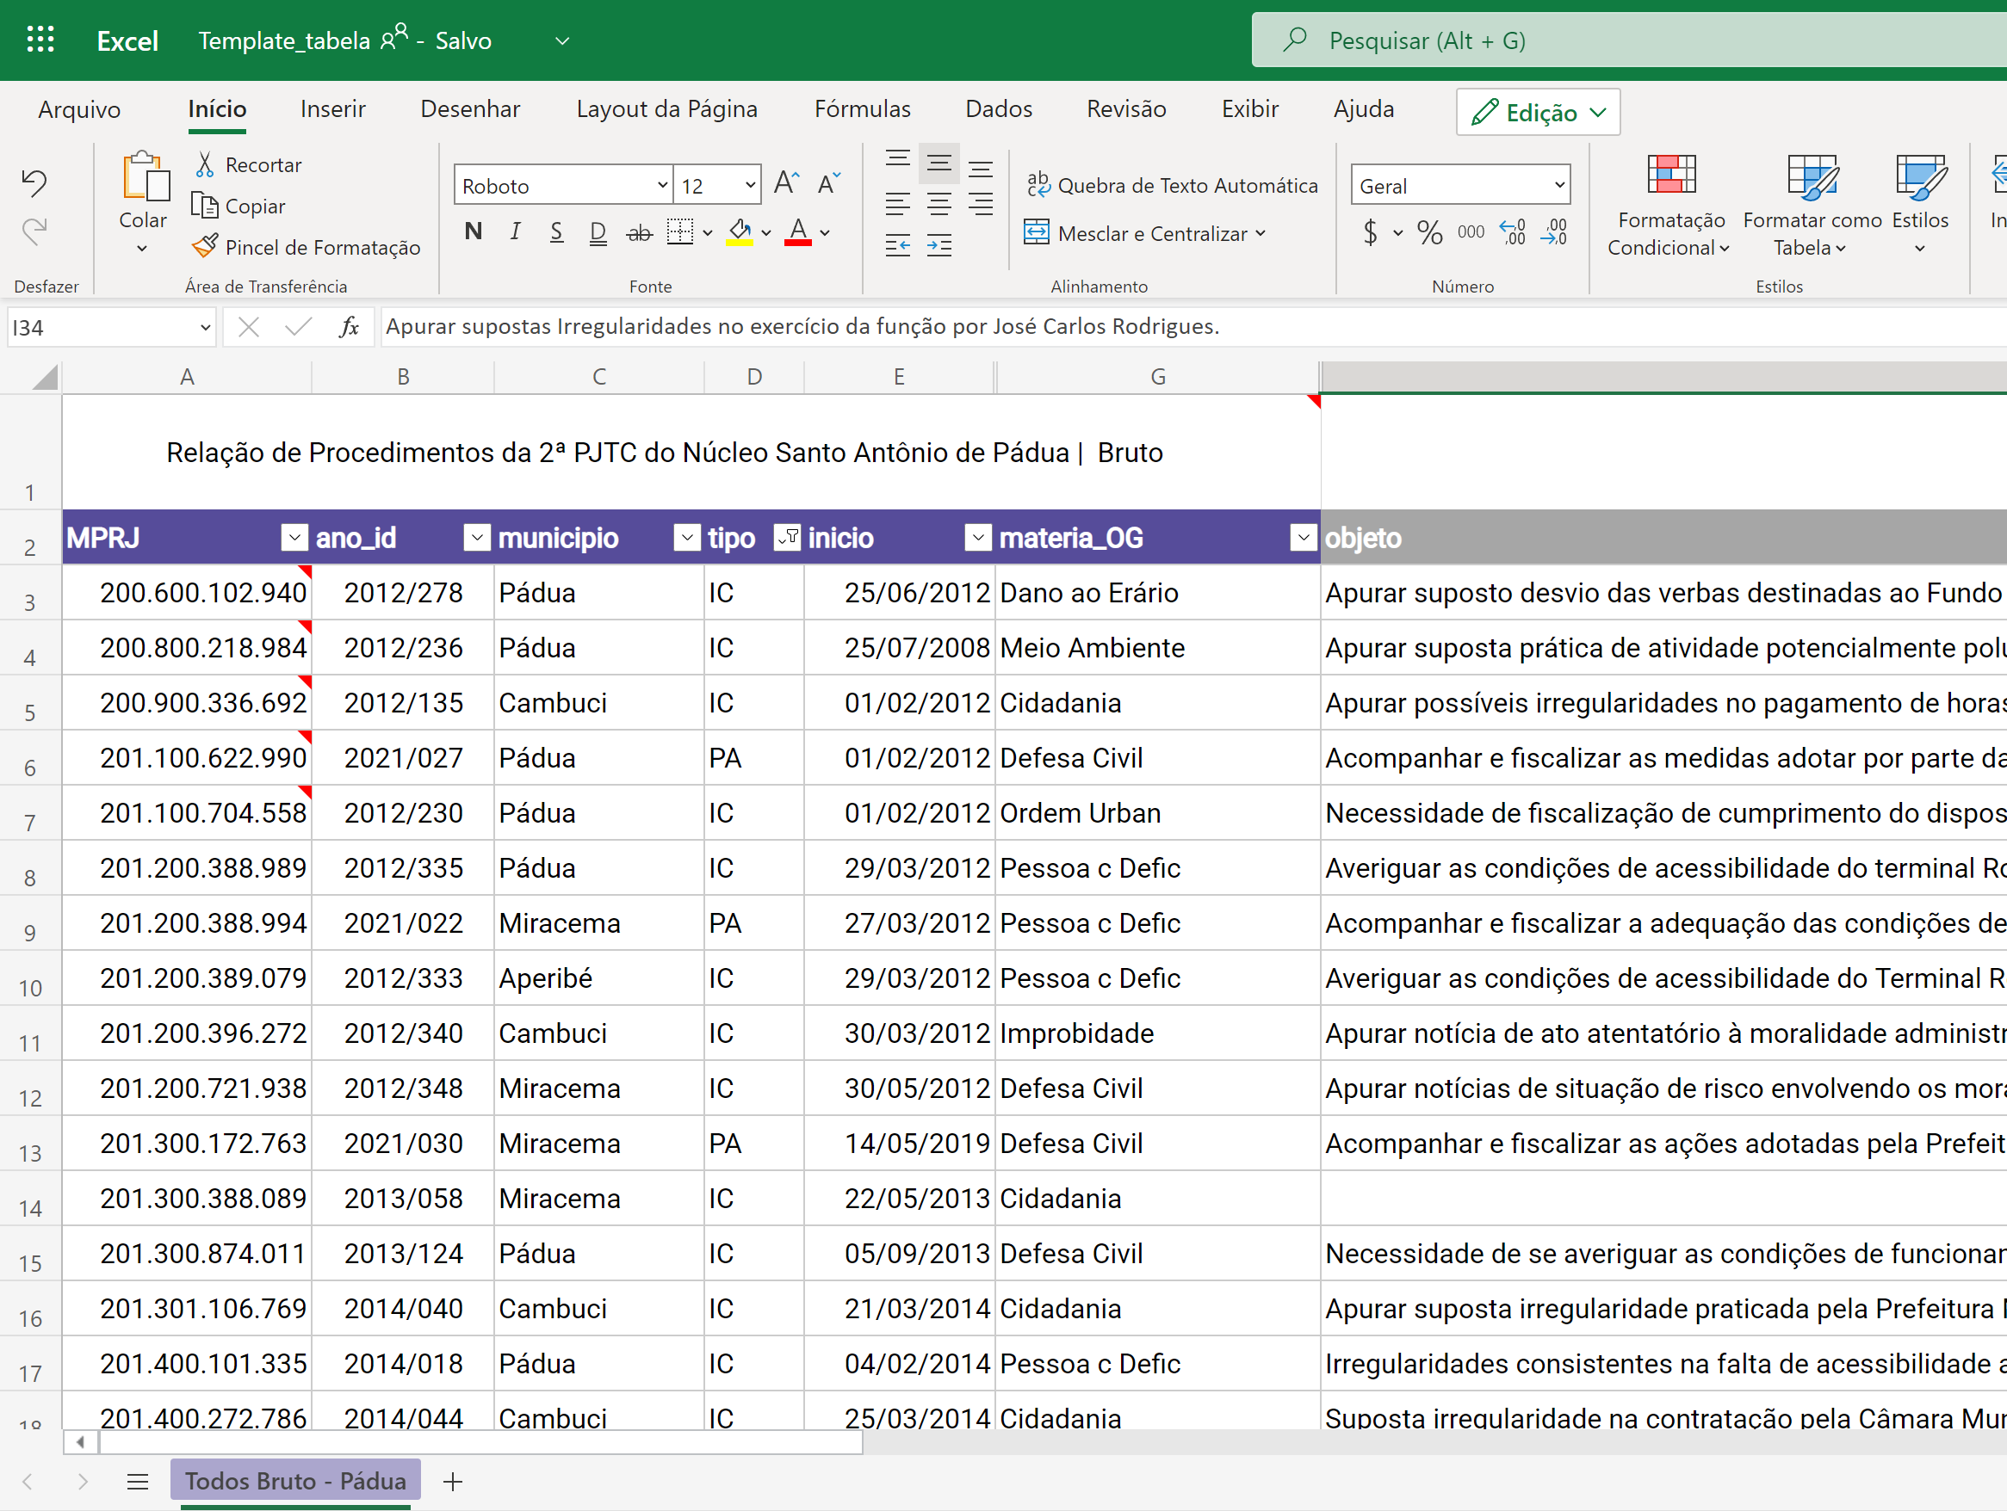Open the municipio column filter
Viewport: 2007px width, 1511px height.
687,538
